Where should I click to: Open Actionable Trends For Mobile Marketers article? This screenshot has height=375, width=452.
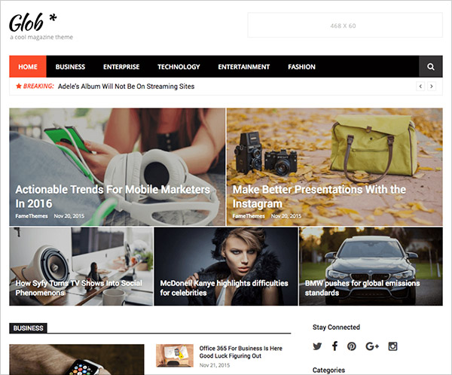pos(113,197)
